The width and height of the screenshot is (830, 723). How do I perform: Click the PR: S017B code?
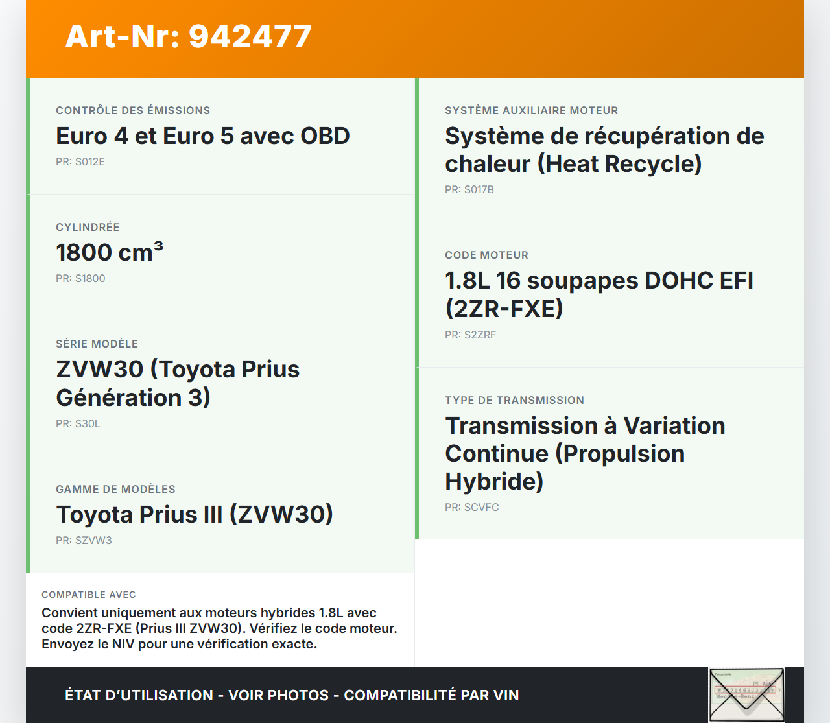(469, 190)
